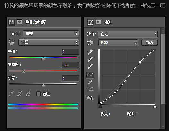Screen dimensions: 169x131
Task: Pick the white point eyedropper in Curves
Action: click(90, 66)
